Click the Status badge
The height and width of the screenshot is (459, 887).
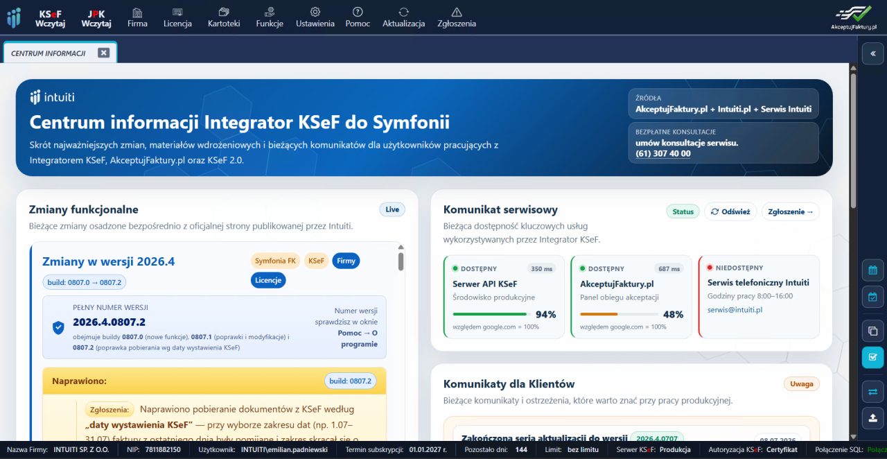683,211
